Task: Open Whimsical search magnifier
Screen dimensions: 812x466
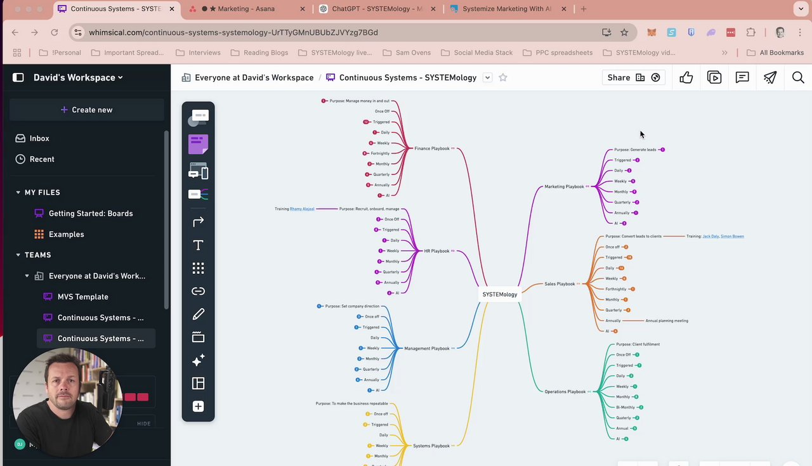Action: pyautogui.click(x=798, y=77)
